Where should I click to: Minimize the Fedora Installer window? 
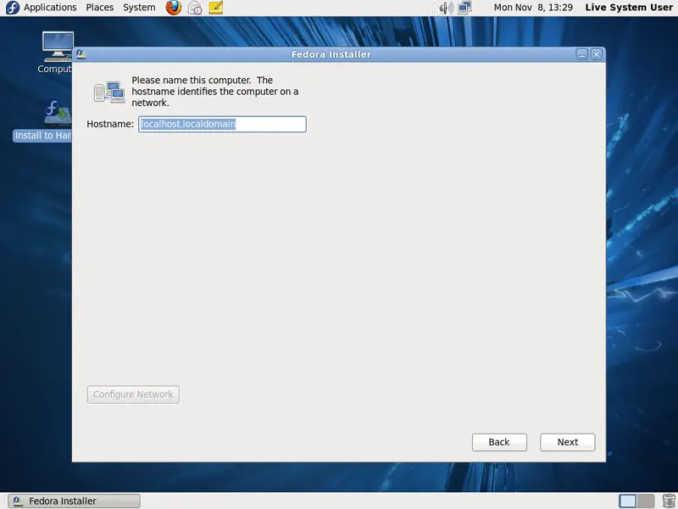click(x=582, y=54)
